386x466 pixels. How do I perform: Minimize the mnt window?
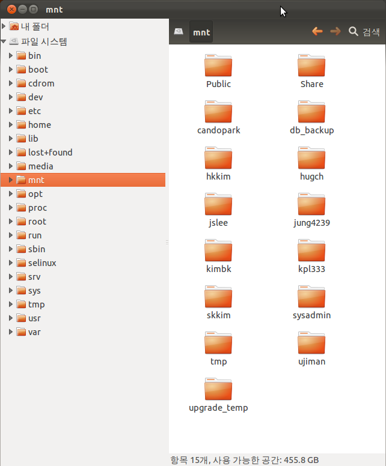[22, 9]
